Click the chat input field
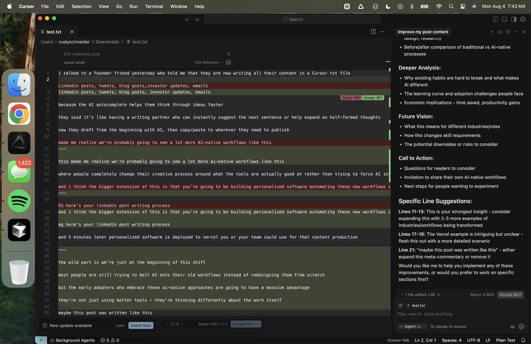The width and height of the screenshot is (531, 344). [x=460, y=314]
